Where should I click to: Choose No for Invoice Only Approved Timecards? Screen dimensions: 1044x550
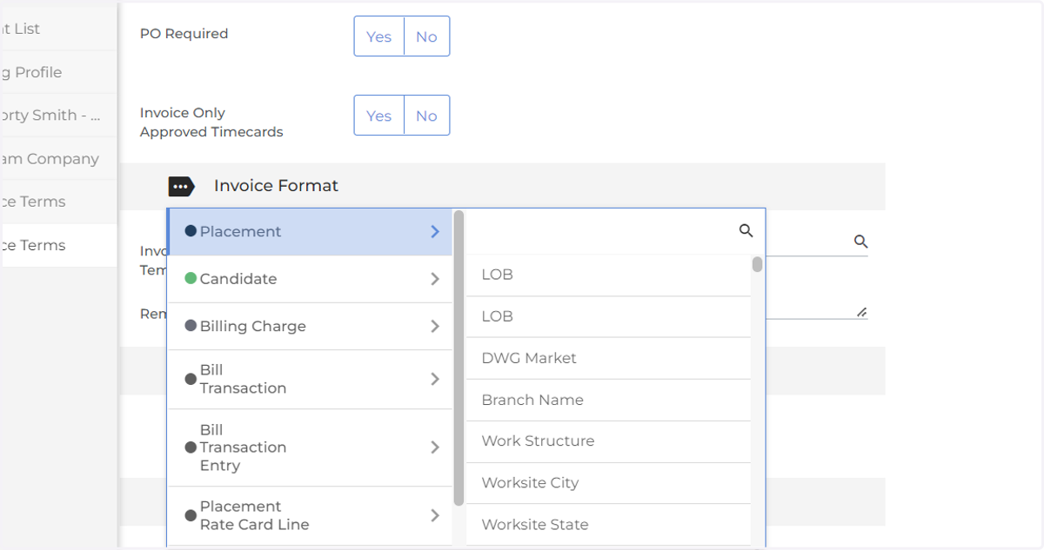point(426,116)
